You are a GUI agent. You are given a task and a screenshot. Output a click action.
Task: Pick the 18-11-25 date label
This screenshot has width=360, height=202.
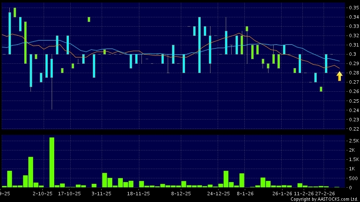pyautogui.click(x=138, y=194)
